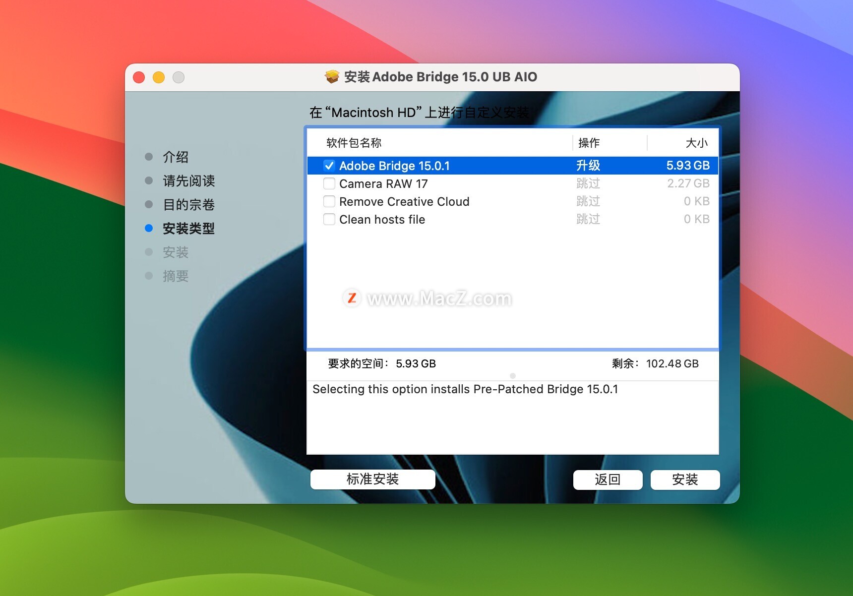Click the 介绍 step in sidebar
Image resolution: width=853 pixels, height=596 pixels.
tap(176, 157)
